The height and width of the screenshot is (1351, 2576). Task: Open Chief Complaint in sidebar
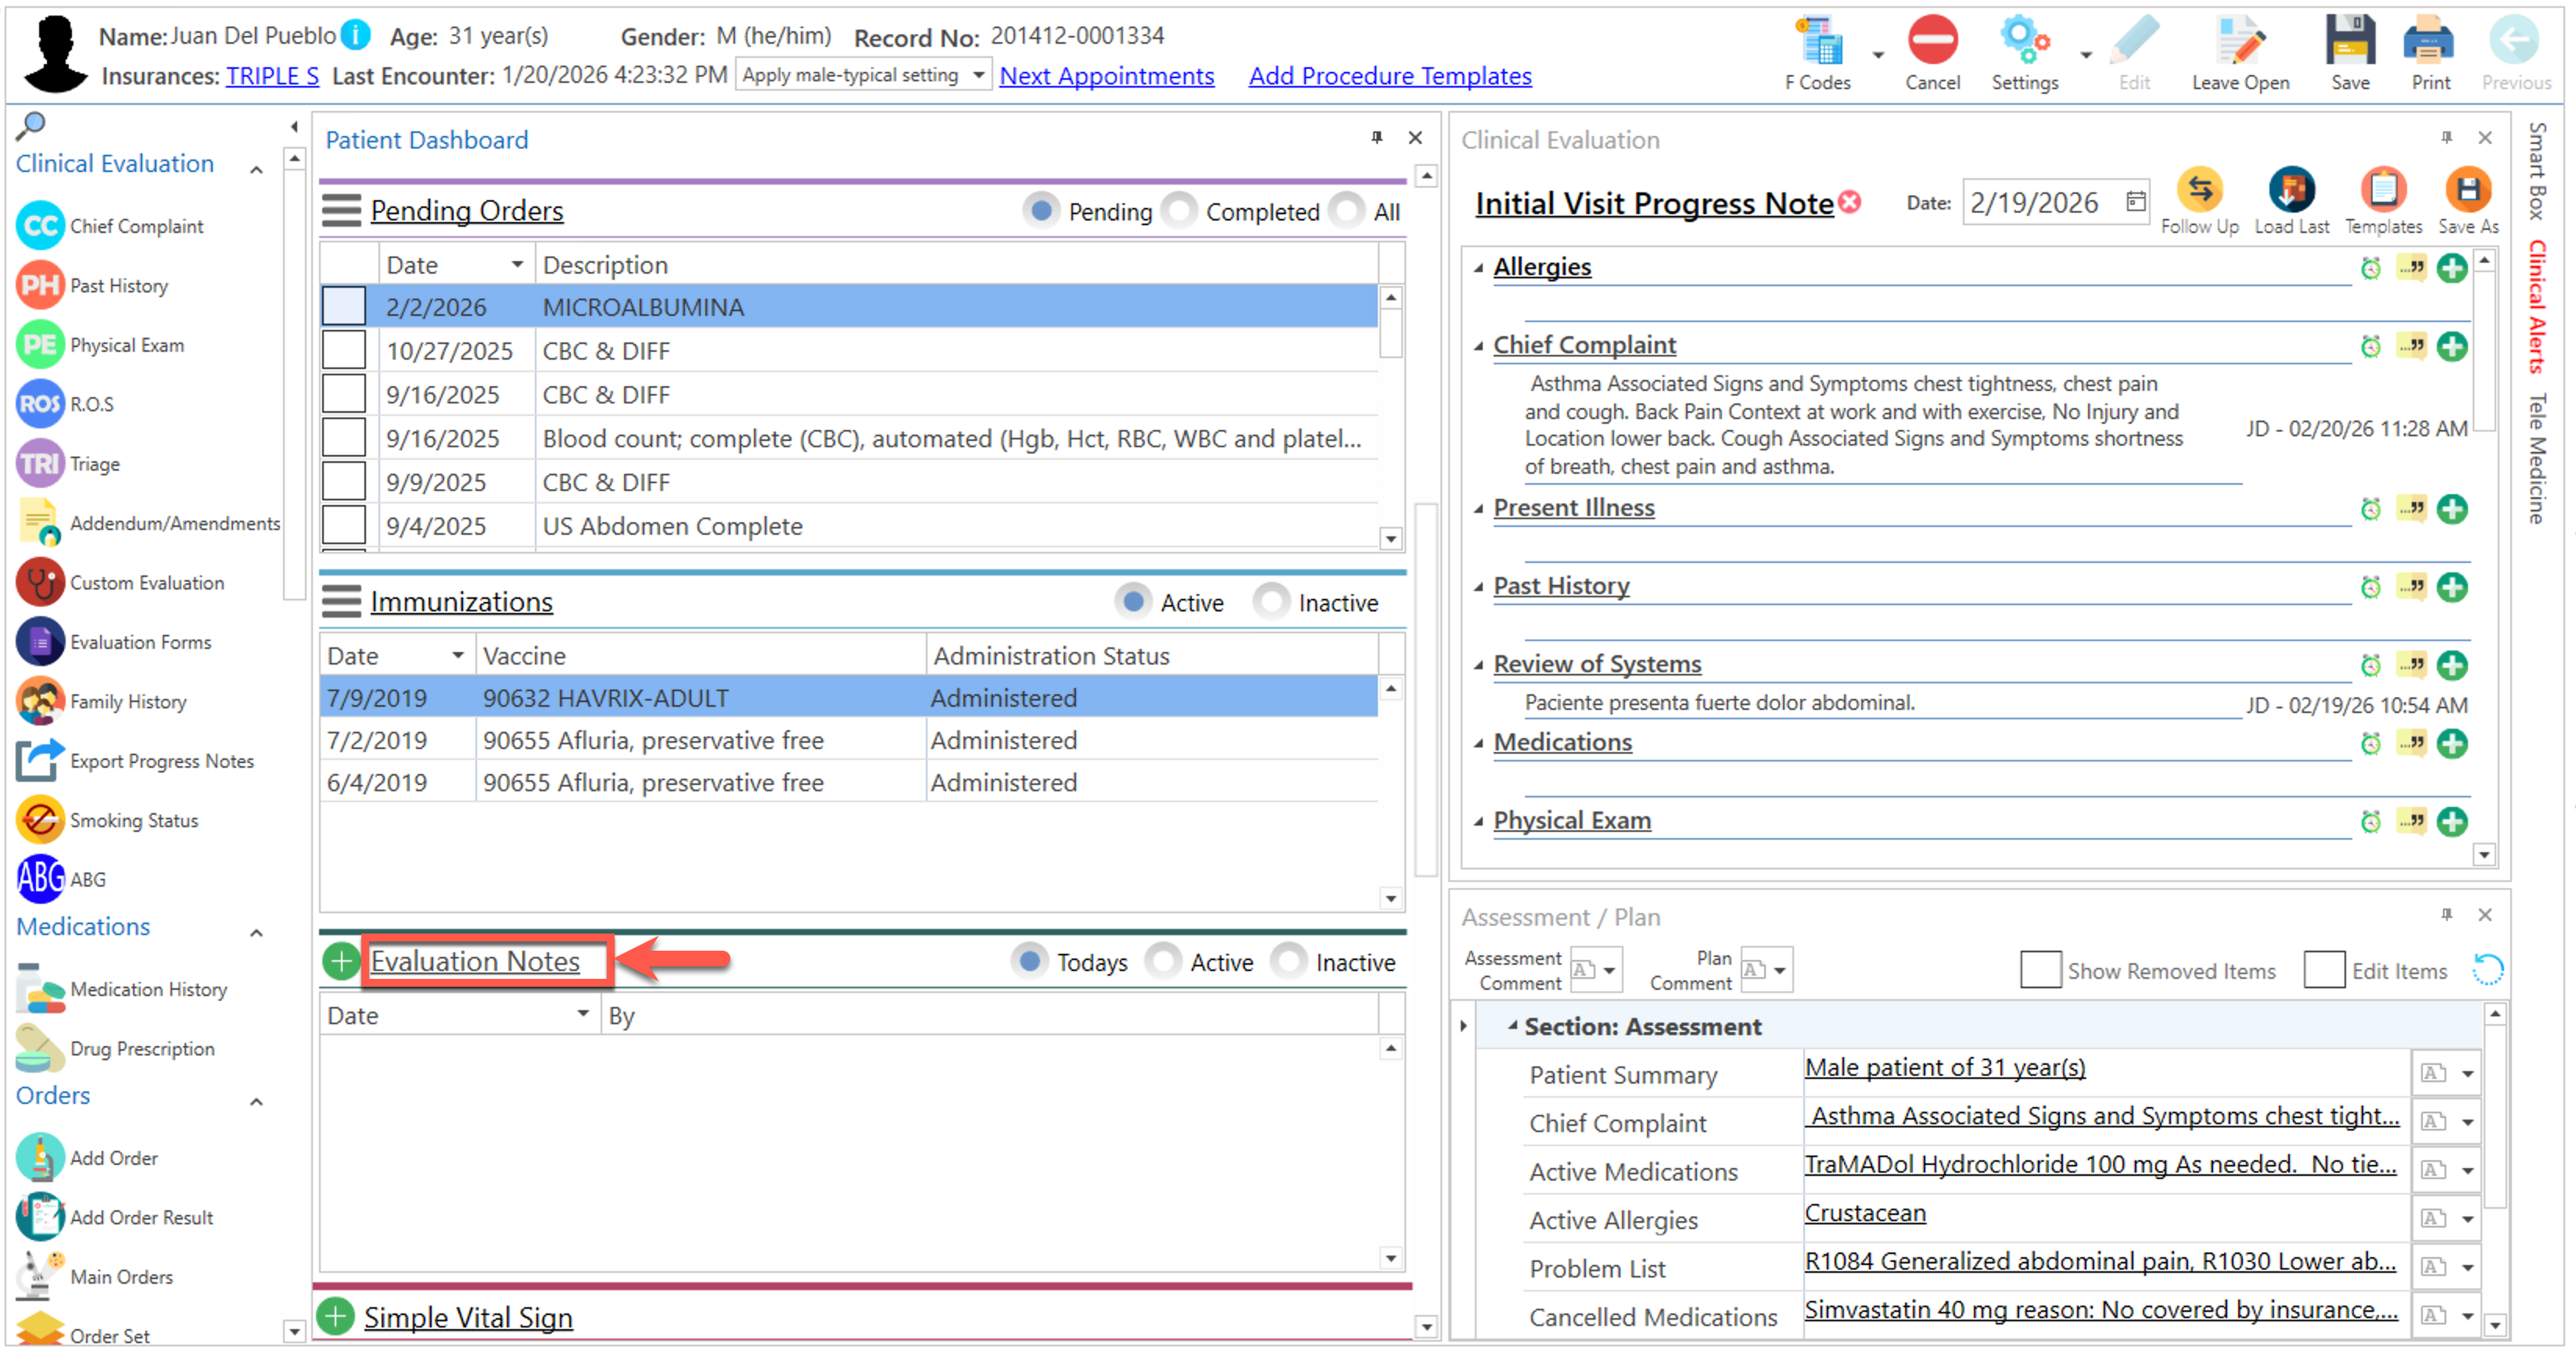pos(136,226)
